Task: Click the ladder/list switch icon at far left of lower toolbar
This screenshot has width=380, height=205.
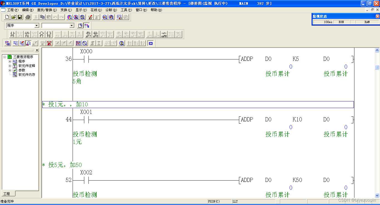Action: 8,43
